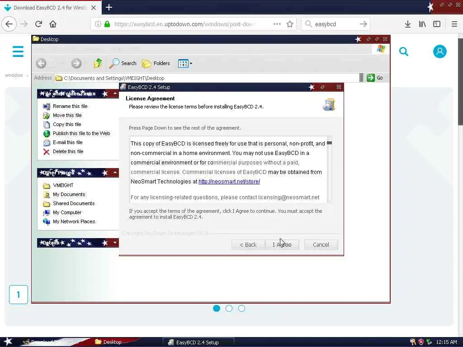Open the neosmart.net/store link
463x347 pixels.
pyautogui.click(x=229, y=182)
